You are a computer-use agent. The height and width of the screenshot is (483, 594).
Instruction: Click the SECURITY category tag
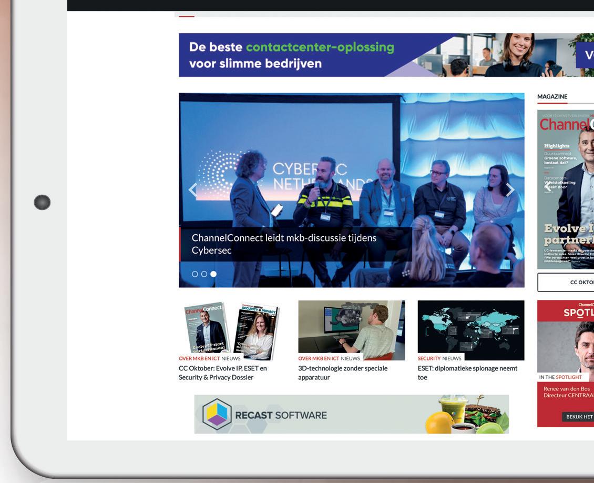click(x=429, y=358)
